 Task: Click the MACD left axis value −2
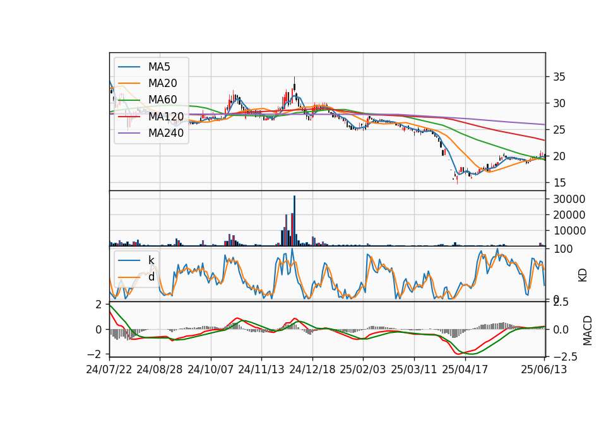pyautogui.click(x=94, y=354)
